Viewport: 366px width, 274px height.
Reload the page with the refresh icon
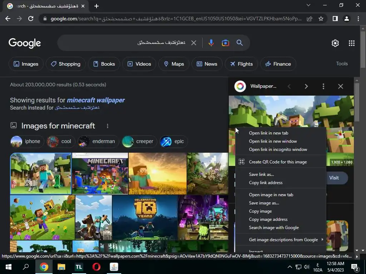(31, 19)
